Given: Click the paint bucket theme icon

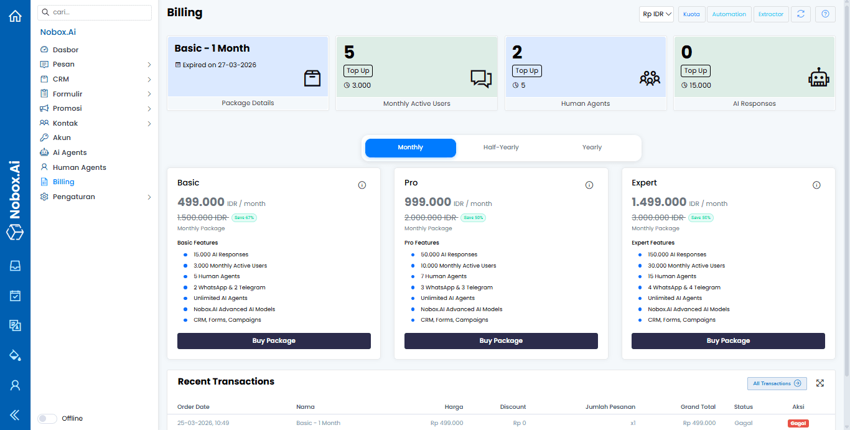Looking at the screenshot, I should 15,355.
